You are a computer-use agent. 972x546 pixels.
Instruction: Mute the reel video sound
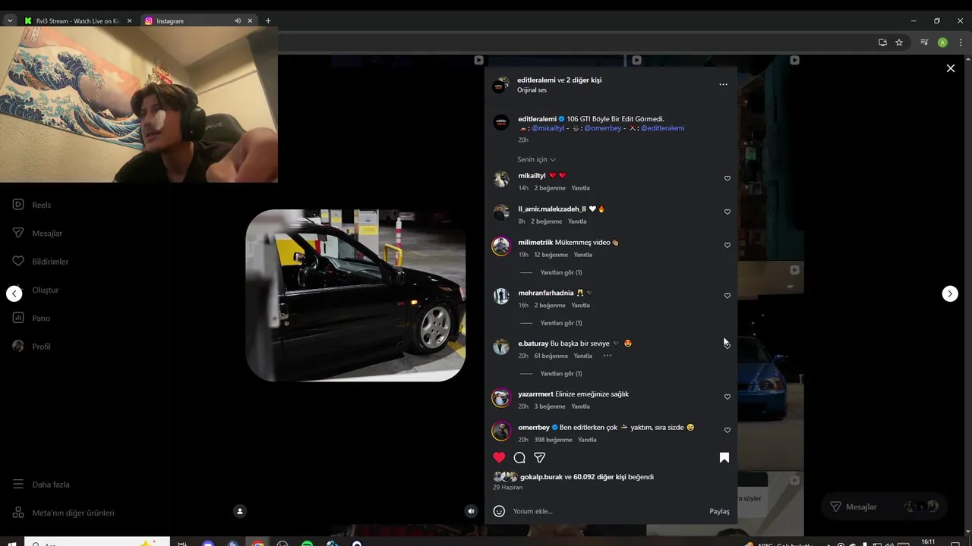point(471,511)
